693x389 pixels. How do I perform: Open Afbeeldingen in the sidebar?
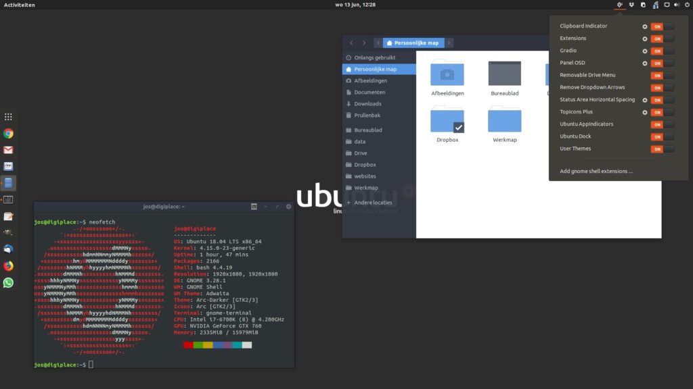pyautogui.click(x=379, y=81)
